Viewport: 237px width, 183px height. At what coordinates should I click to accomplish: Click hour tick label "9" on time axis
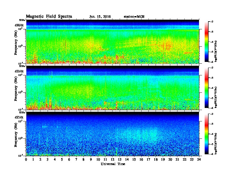click(91, 160)
